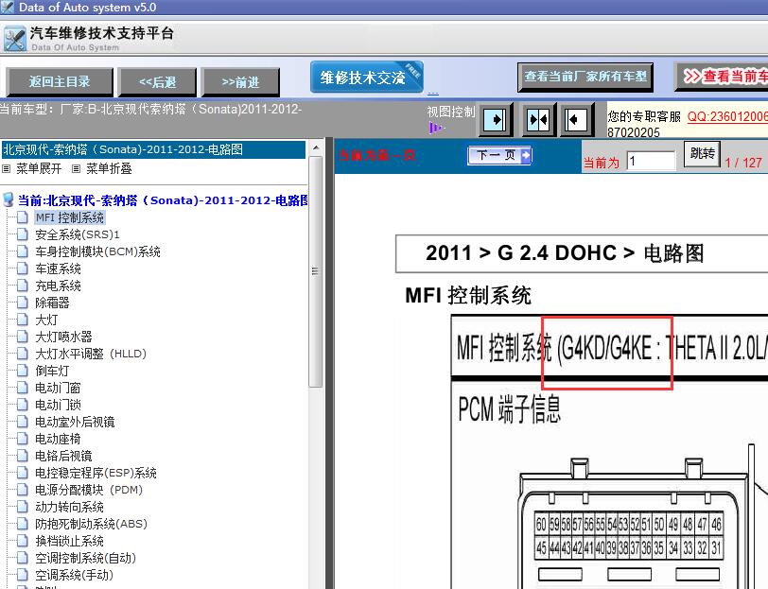Click page icon beside 充电系统
The image size is (768, 589).
22,286
